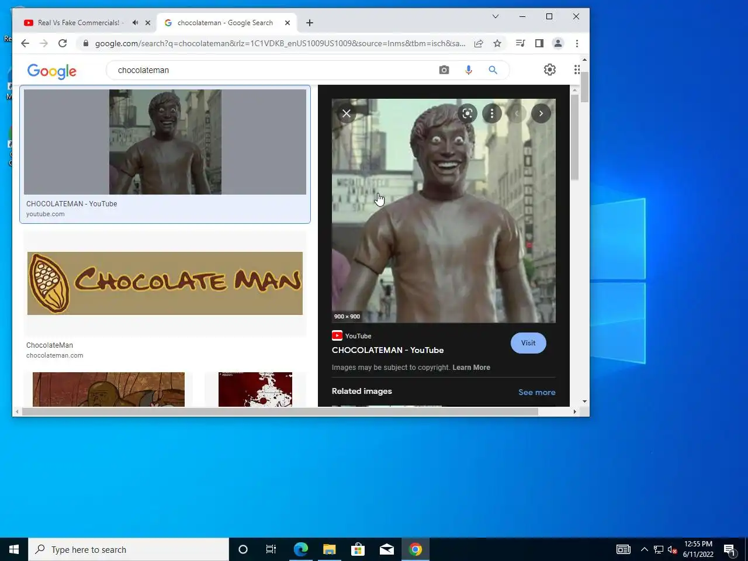The image size is (748, 561).
Task: Close the image preview panel
Action: (347, 113)
